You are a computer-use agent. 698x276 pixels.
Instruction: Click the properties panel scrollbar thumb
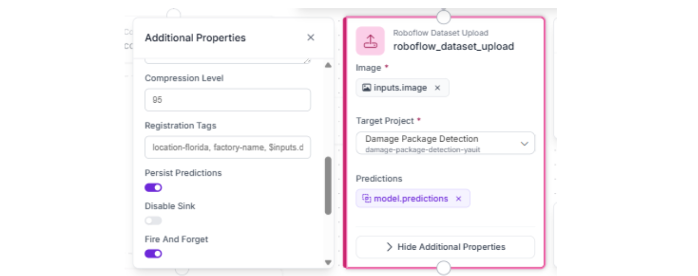coord(328,185)
